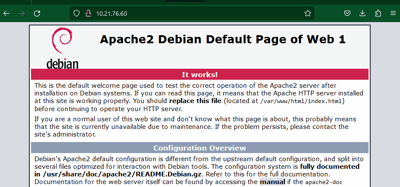The image size is (400, 187).
Task: Open the Firefox application menu
Action: (x=393, y=13)
